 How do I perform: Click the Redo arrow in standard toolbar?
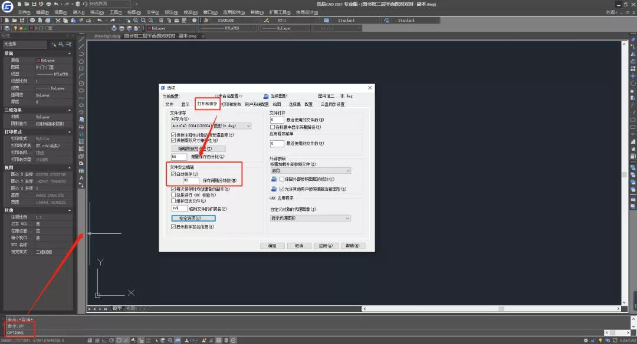click(113, 20)
